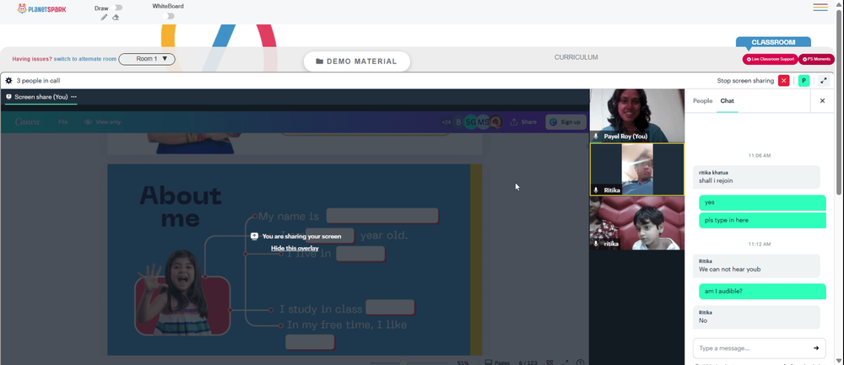Viewport: 844px width, 365px height.
Task: Send chat message with arrow icon
Action: (x=816, y=348)
